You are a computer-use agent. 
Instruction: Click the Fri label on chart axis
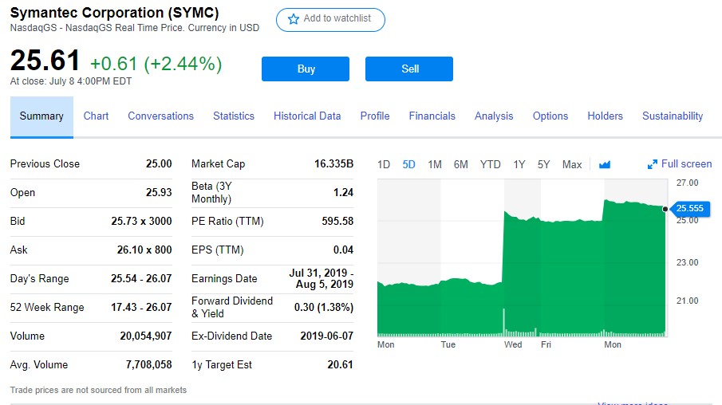coord(546,344)
